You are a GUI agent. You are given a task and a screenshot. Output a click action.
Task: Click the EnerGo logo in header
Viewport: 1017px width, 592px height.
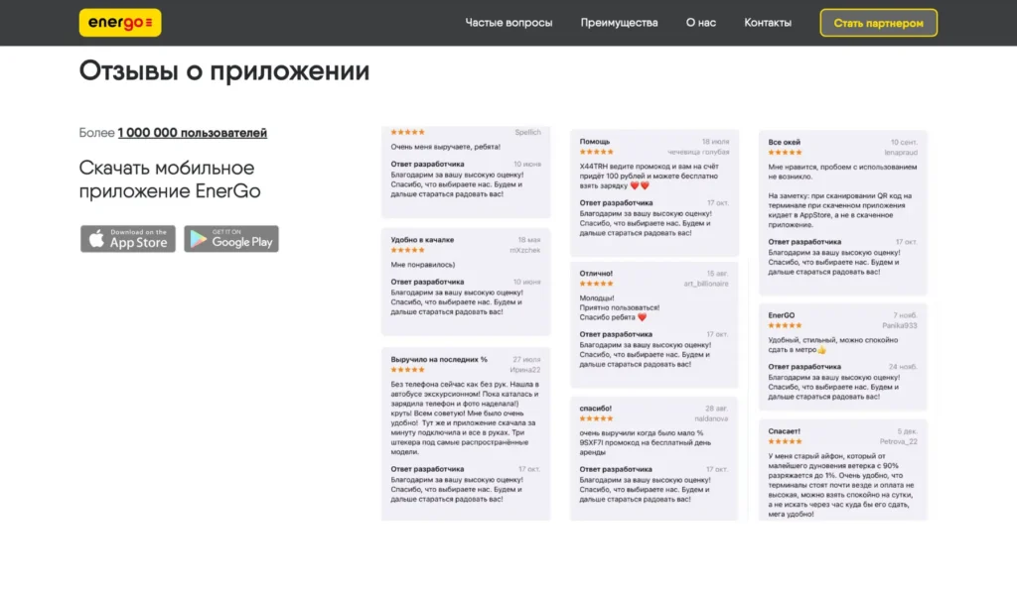(x=120, y=23)
